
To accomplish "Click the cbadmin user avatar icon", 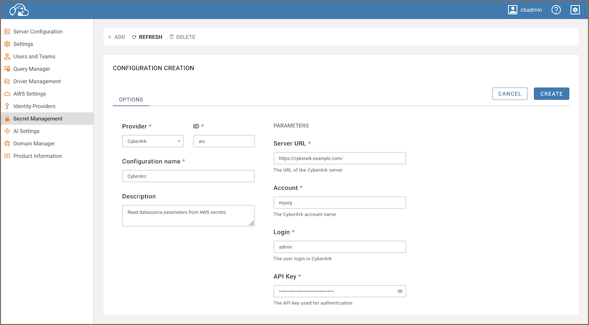I will (x=513, y=10).
